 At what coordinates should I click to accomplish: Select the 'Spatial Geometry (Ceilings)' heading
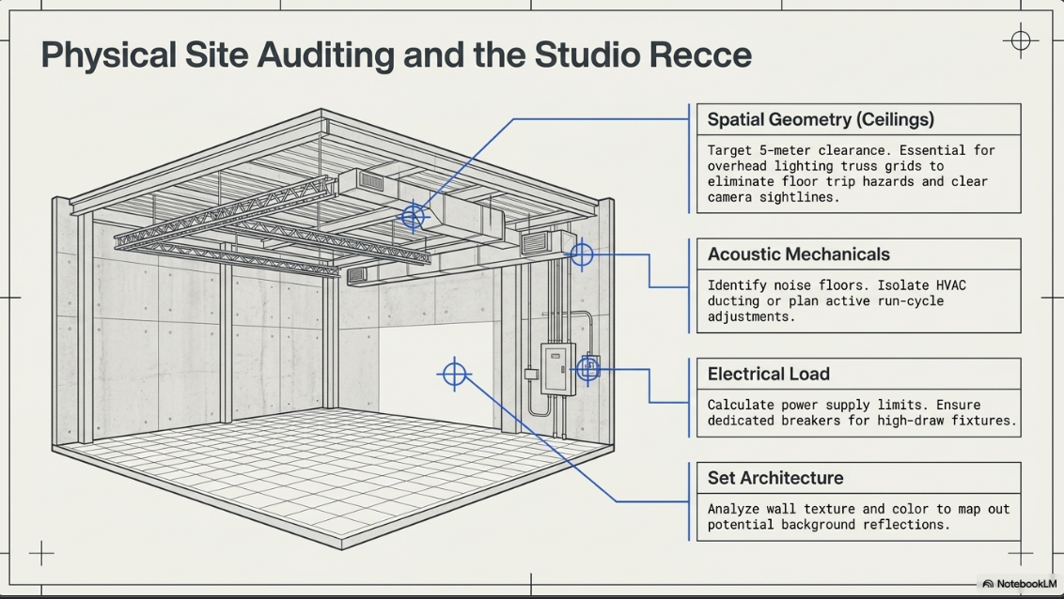821,120
